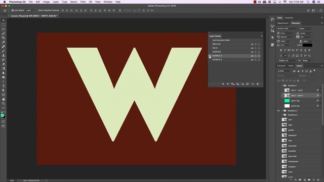The width and height of the screenshot is (324, 182).
Task: Toggle visibility icon on REGULAR layer comp
Action: pyautogui.click(x=252, y=44)
